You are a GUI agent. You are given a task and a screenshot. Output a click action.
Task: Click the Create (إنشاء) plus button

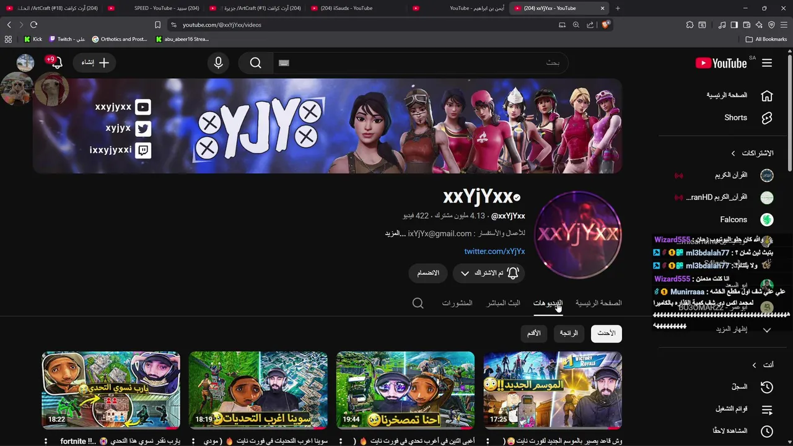tap(95, 63)
